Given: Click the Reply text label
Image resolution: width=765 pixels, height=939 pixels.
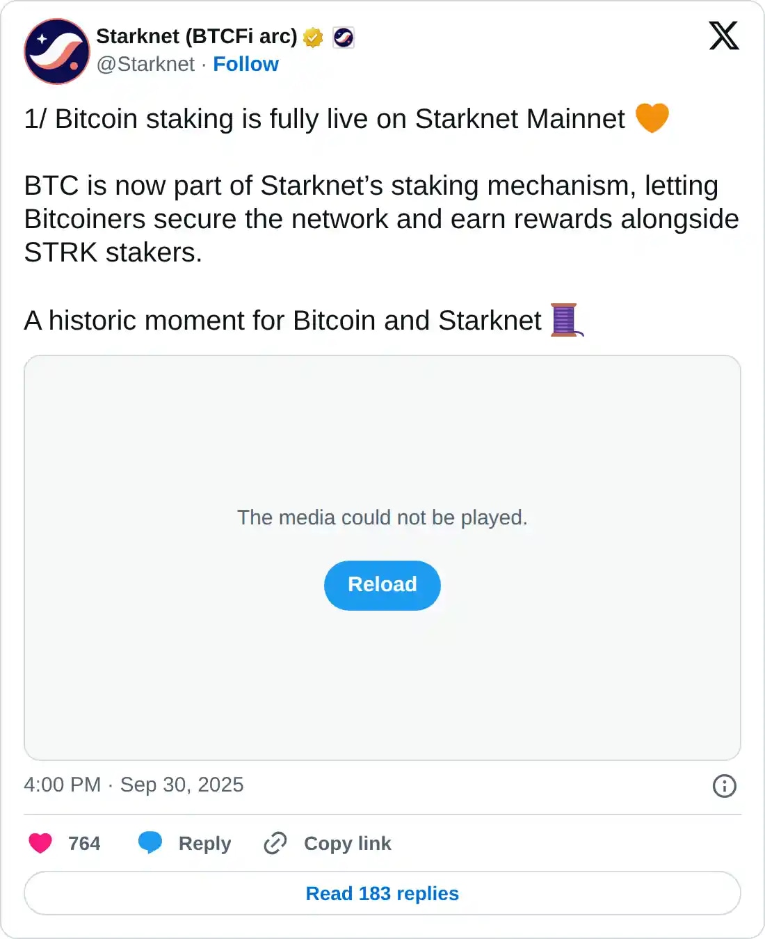Looking at the screenshot, I should (204, 843).
